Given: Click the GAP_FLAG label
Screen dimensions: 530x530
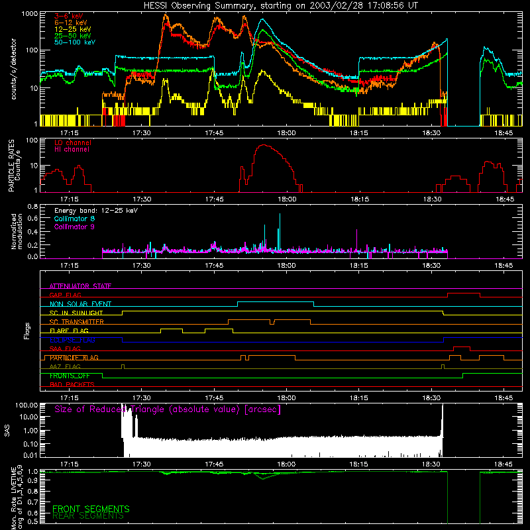Looking at the screenshot, I should [x=66, y=295].
